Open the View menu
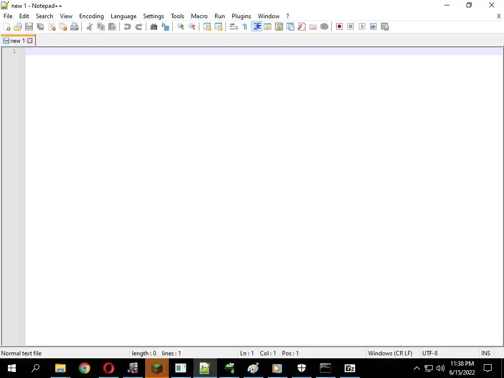The width and height of the screenshot is (504, 378). (x=66, y=16)
